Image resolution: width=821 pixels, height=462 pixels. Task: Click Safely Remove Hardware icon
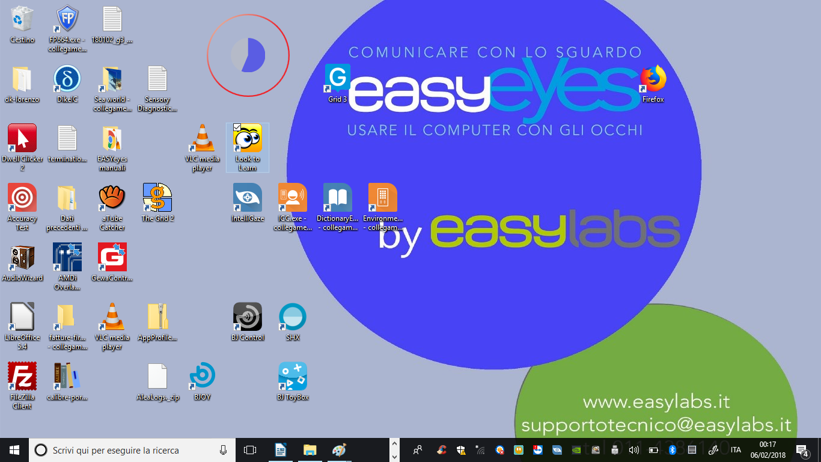pyautogui.click(x=615, y=450)
